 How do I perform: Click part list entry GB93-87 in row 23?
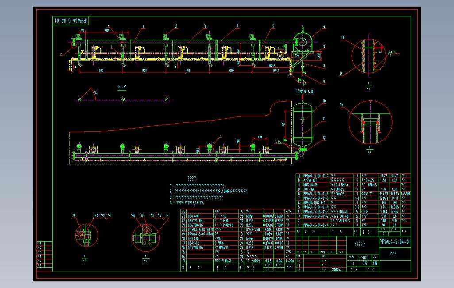(x=193, y=216)
